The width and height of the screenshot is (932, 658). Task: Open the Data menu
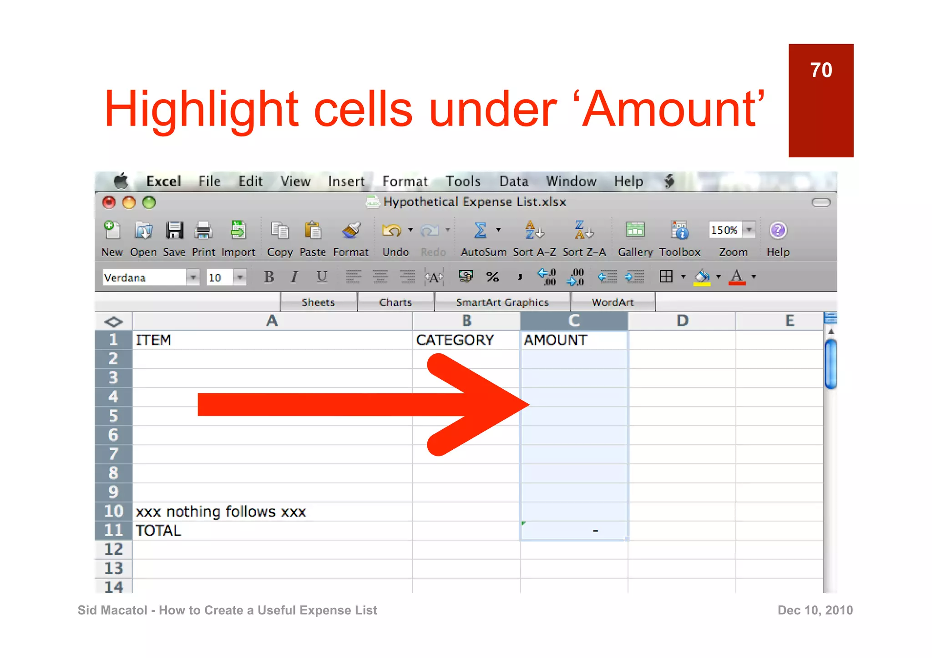tap(514, 181)
